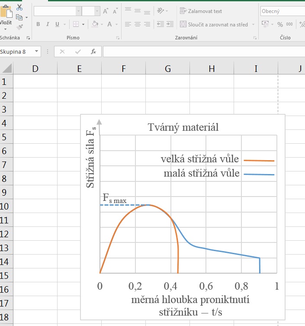Open the Name Box dropdown arrow
The height and width of the screenshot is (326, 305).
tap(36, 52)
